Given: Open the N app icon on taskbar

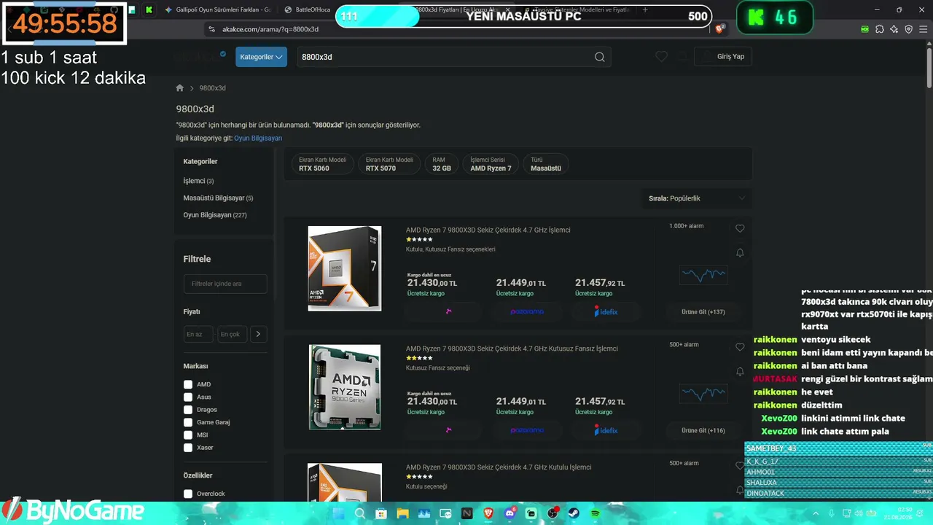Looking at the screenshot, I should coord(467,513).
